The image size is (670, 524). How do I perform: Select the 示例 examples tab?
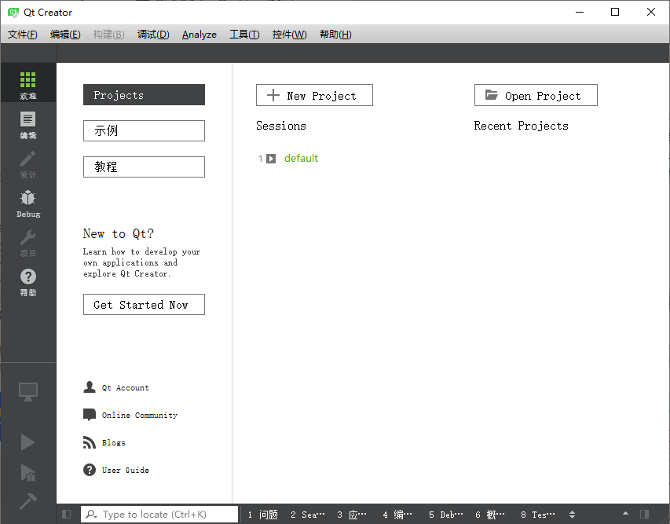coord(144,130)
